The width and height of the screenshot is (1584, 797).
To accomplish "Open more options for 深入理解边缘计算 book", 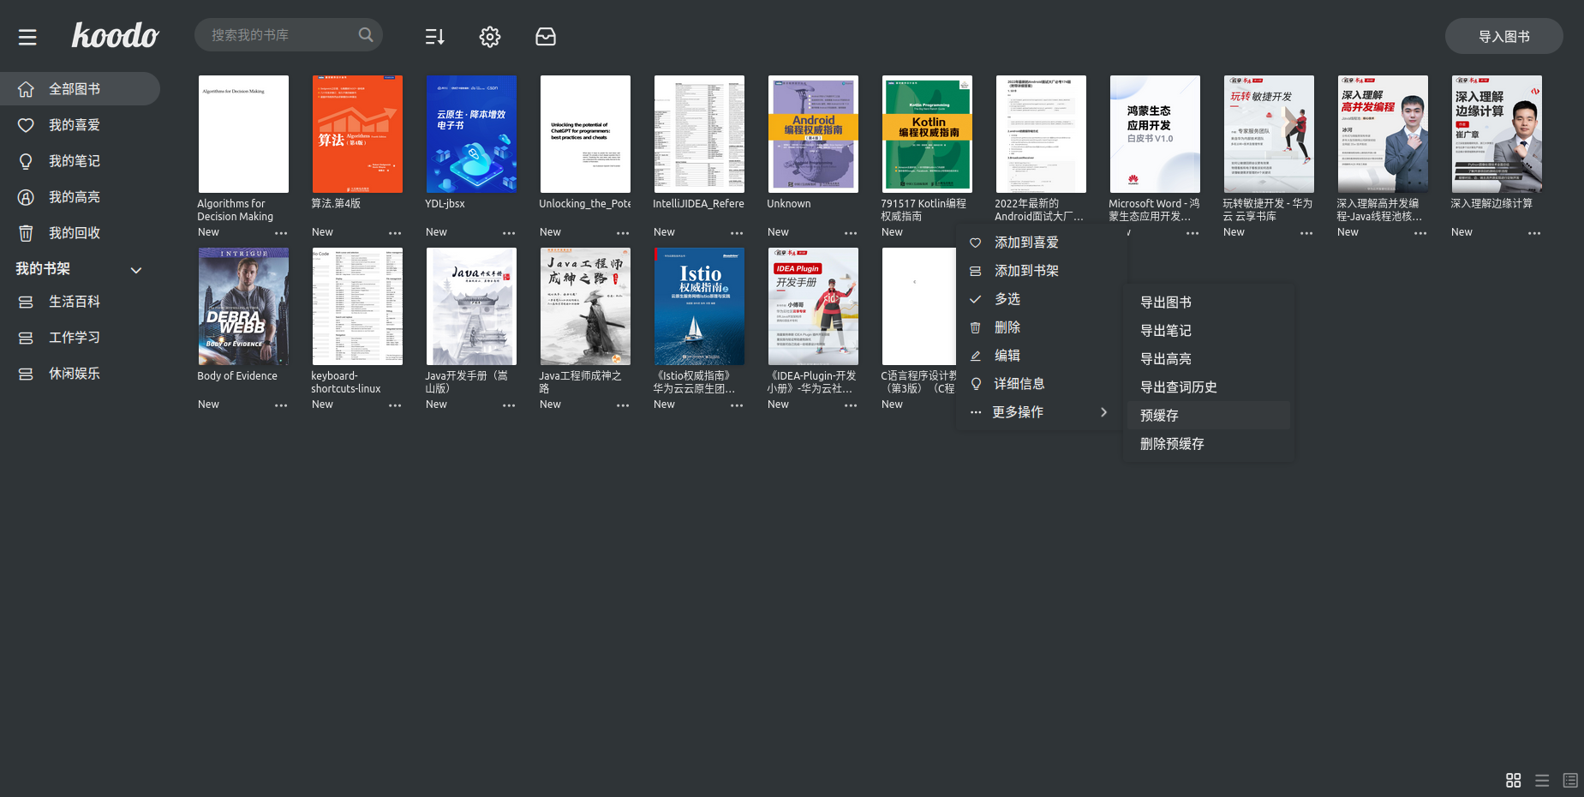I will [1534, 233].
